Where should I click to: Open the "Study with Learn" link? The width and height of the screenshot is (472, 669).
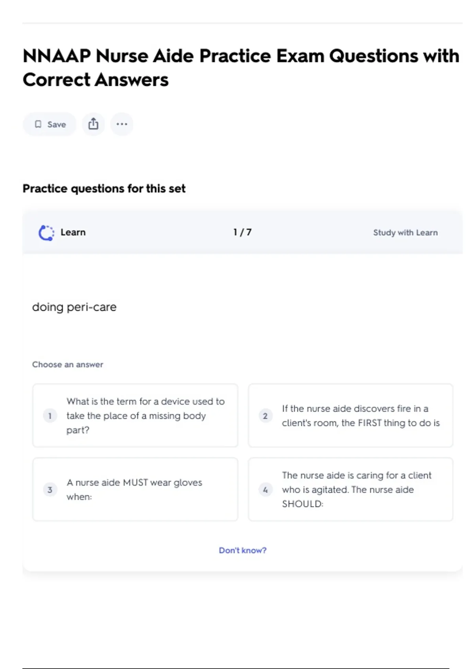[405, 233]
